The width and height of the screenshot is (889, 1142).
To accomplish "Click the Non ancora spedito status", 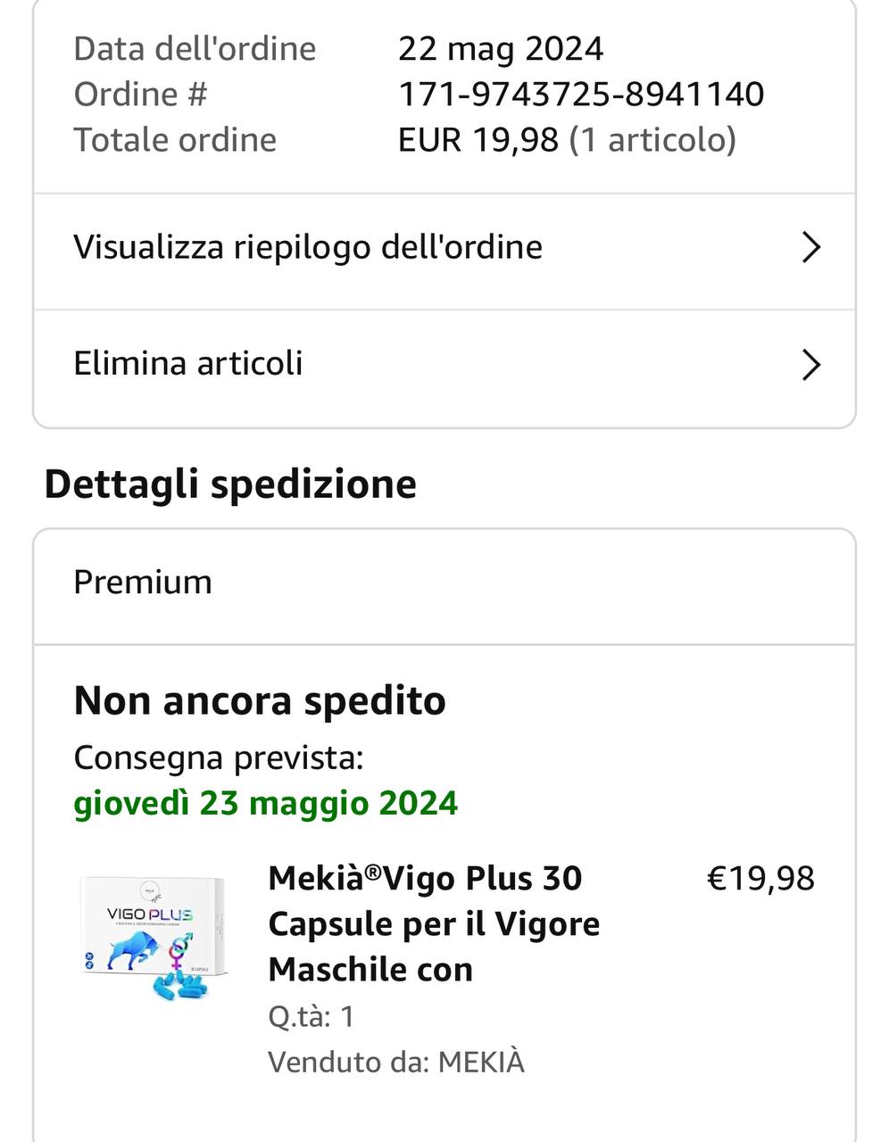I will pyautogui.click(x=260, y=701).
